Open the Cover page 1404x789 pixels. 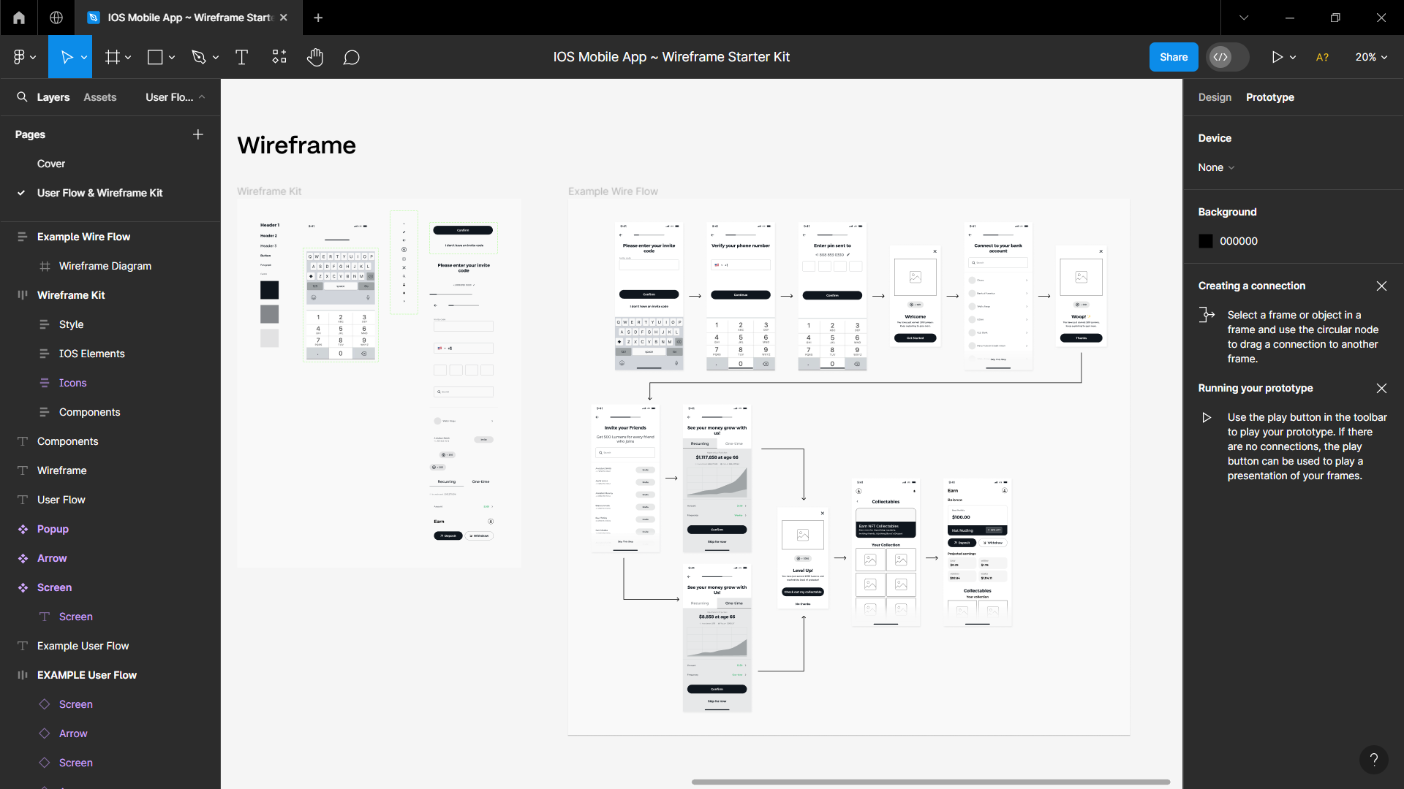(x=51, y=164)
